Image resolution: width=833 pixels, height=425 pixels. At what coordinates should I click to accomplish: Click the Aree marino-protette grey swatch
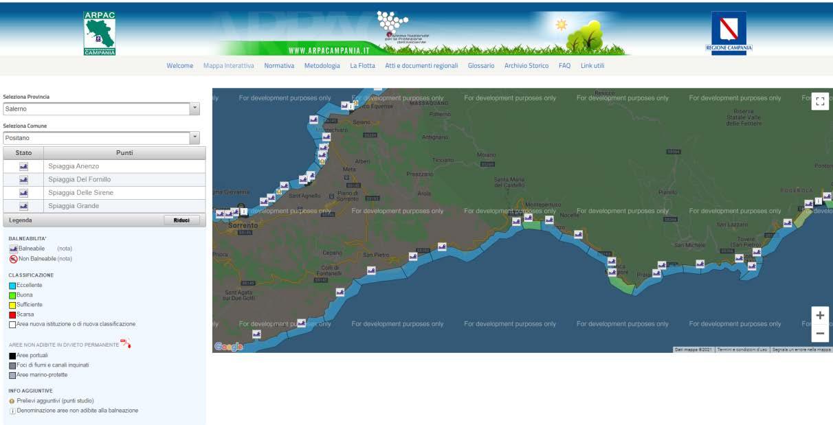(12, 375)
